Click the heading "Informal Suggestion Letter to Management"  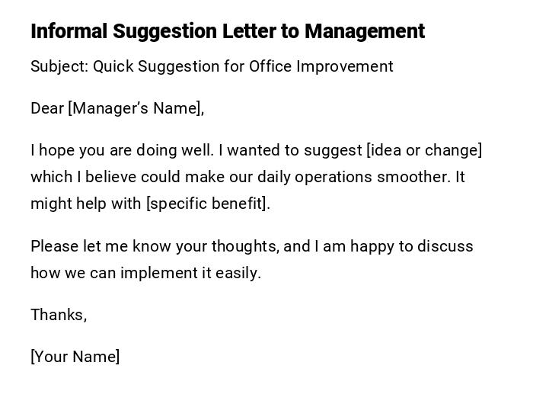tap(227, 31)
